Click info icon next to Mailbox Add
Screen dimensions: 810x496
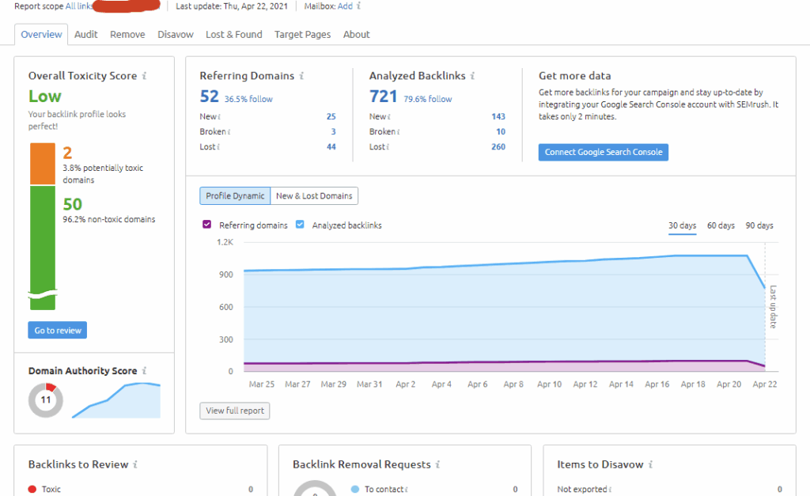coord(359,6)
